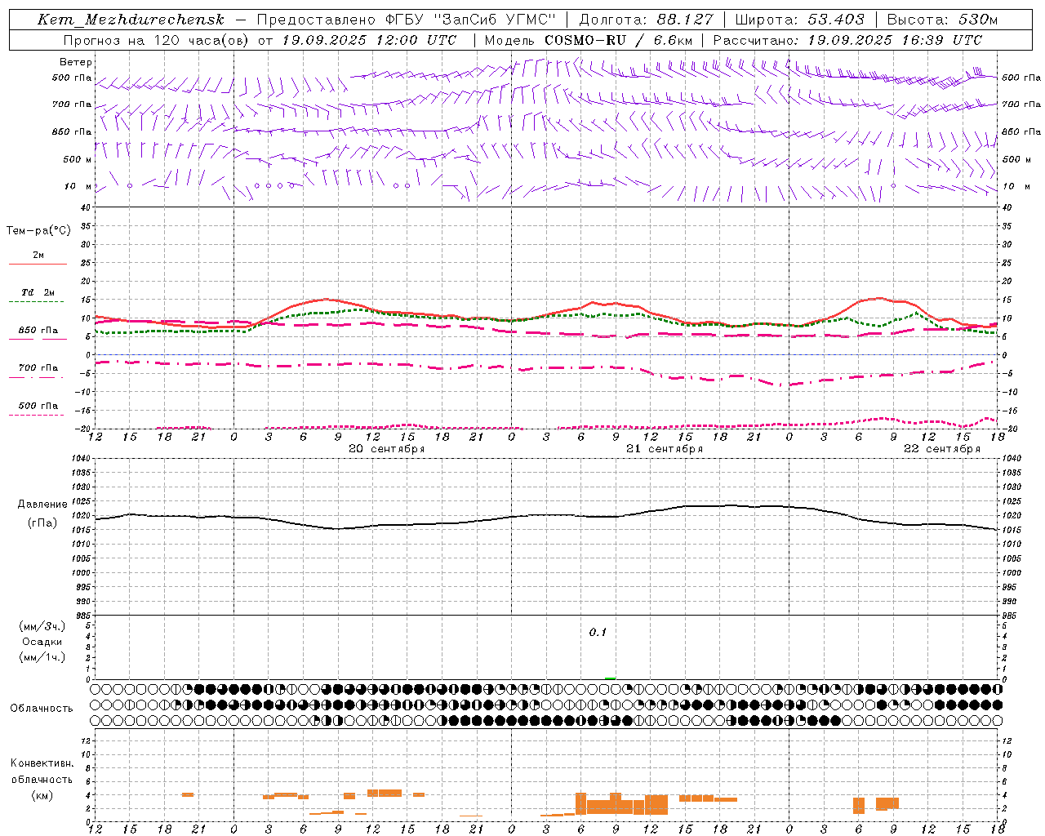Click the Конвективн. label
Image resolution: width=1045 pixels, height=836 pixels.
coord(42,763)
